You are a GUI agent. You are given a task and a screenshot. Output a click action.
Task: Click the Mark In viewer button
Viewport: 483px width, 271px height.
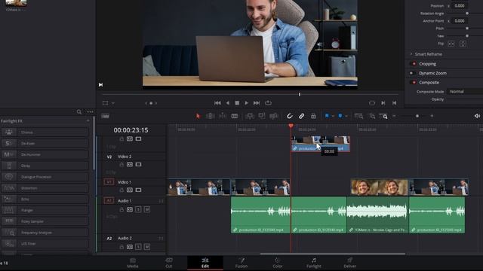[383, 103]
